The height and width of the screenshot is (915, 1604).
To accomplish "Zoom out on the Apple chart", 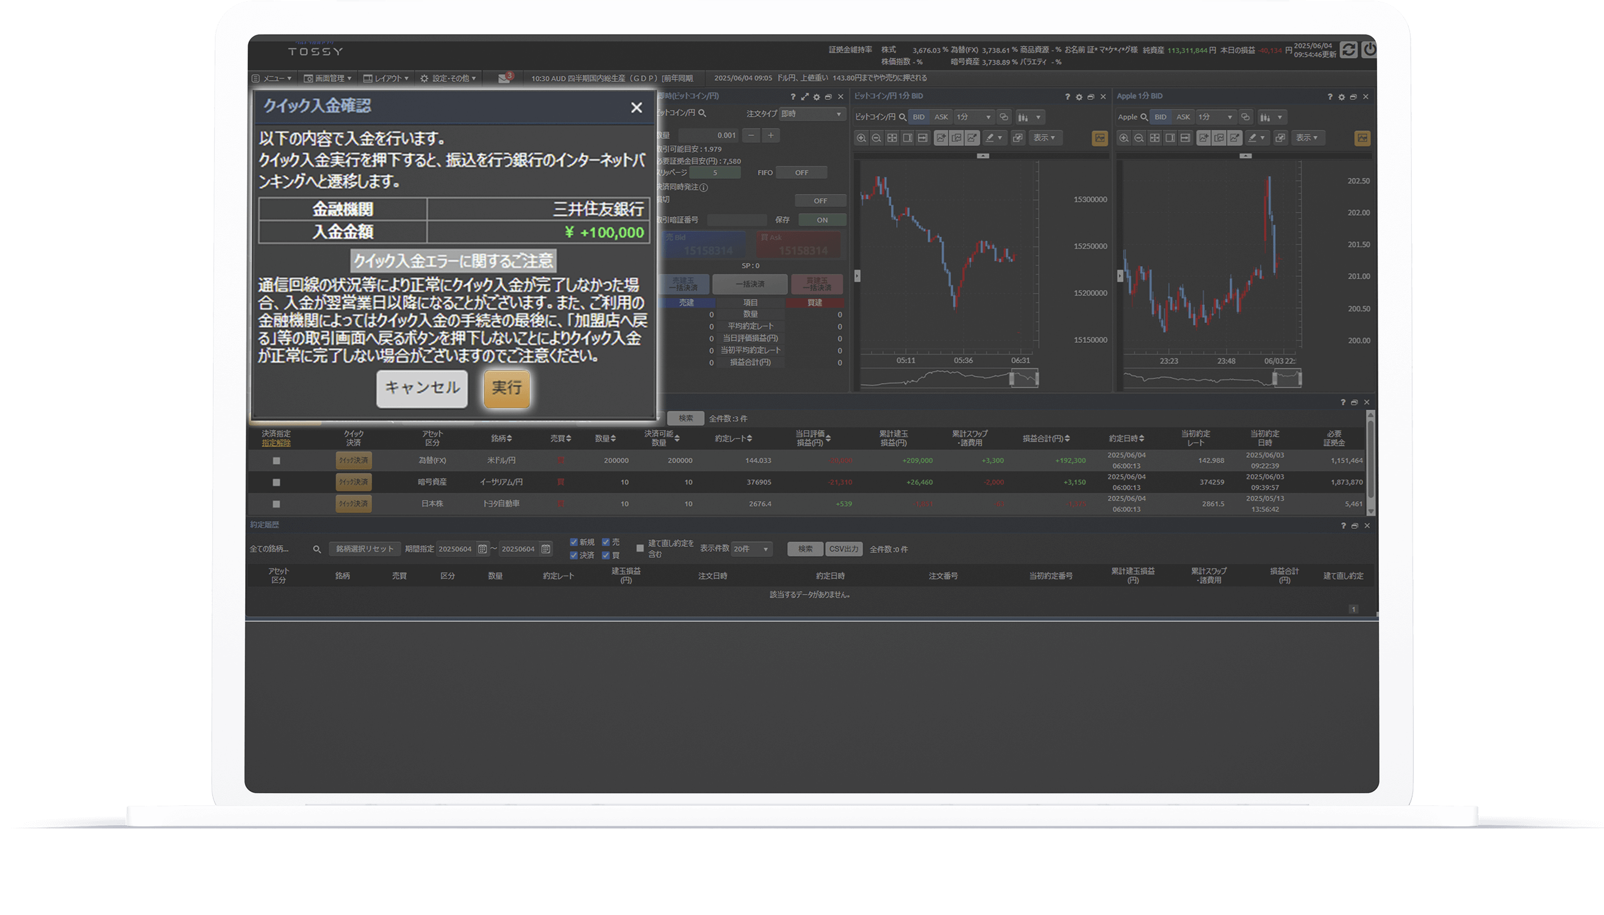I will [x=1139, y=138].
